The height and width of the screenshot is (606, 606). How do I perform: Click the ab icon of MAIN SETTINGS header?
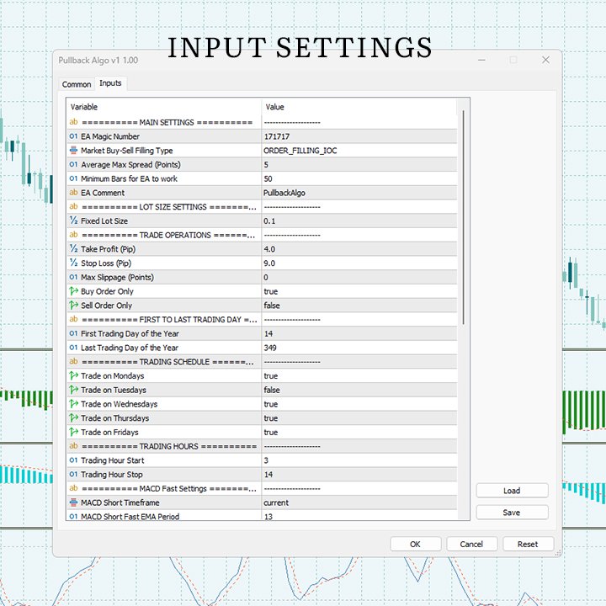coord(73,122)
